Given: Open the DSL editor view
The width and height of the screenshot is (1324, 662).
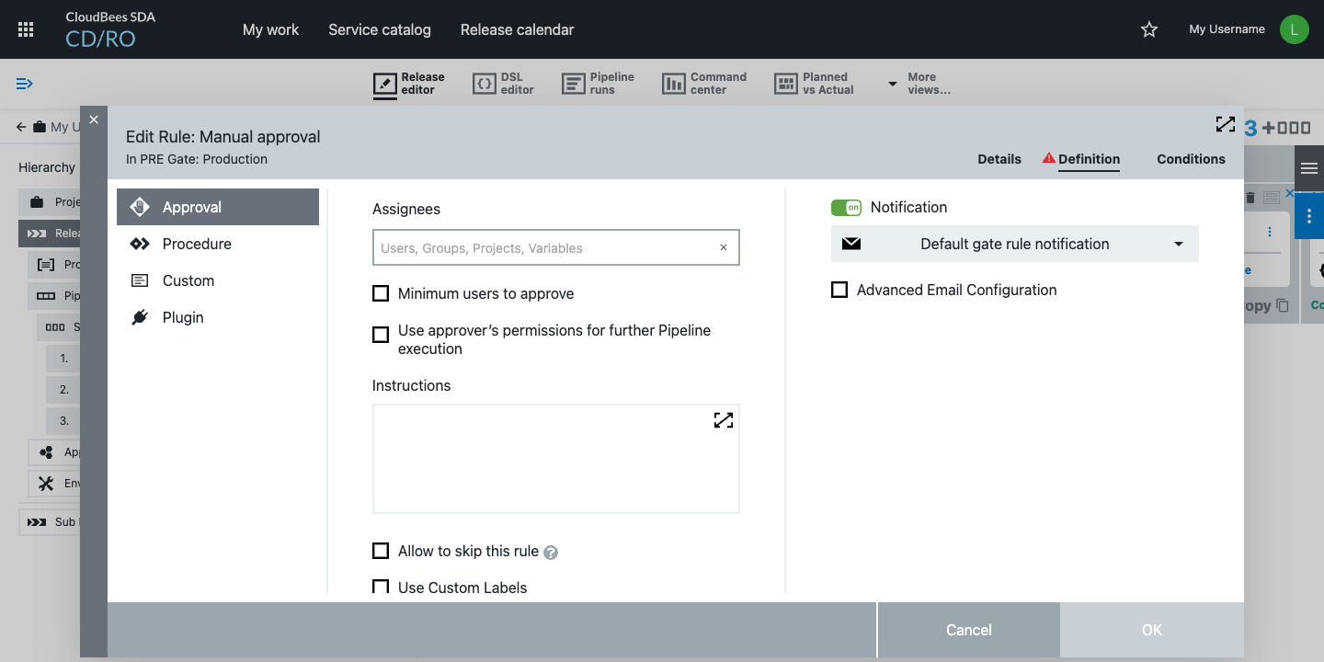Looking at the screenshot, I should click(503, 84).
